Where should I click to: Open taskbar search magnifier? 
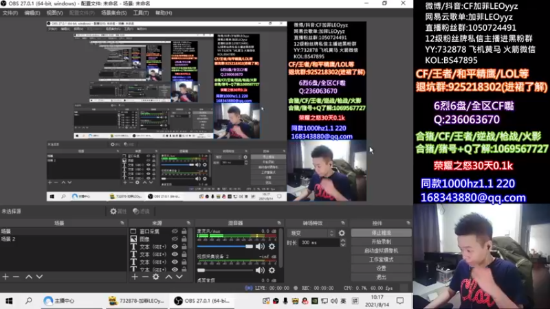tap(29, 301)
